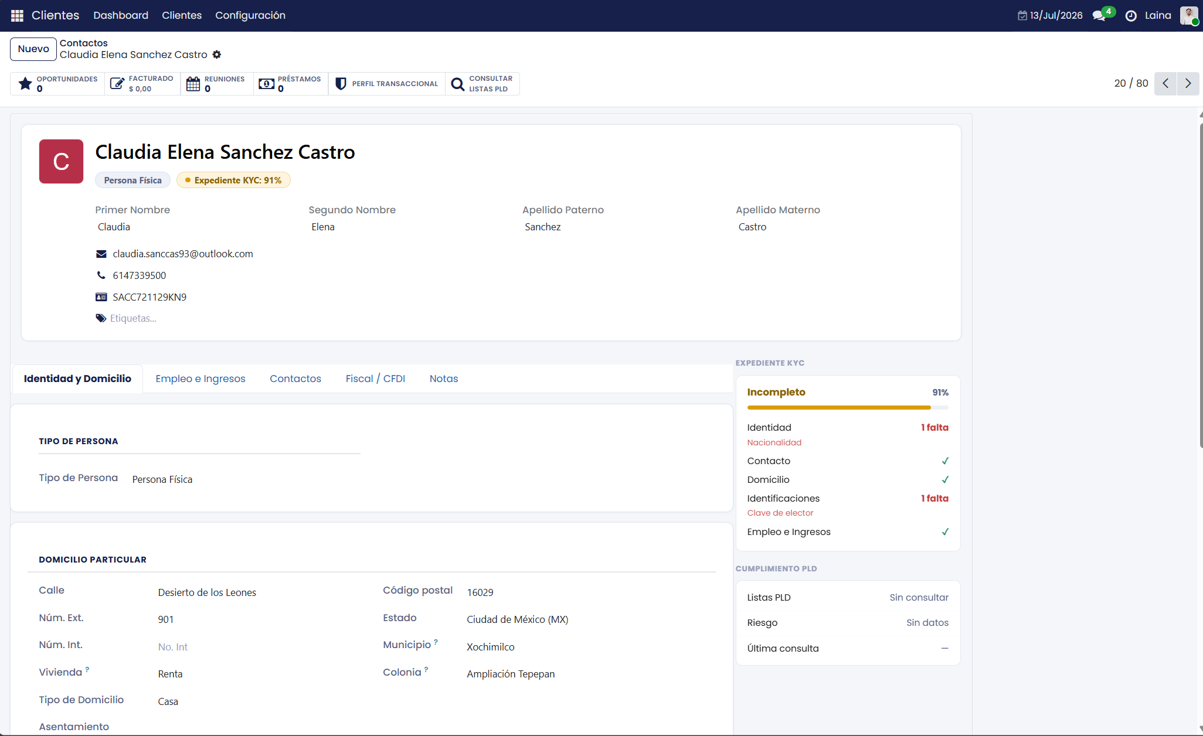Open the Tipo de Persona dropdown field
The height and width of the screenshot is (736, 1203).
(245, 479)
